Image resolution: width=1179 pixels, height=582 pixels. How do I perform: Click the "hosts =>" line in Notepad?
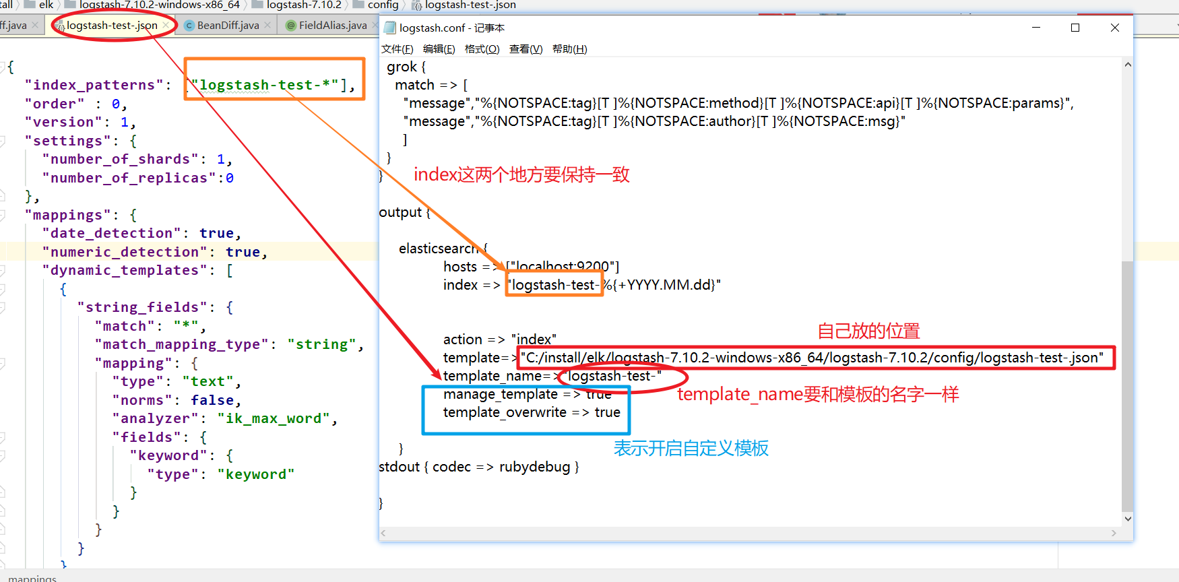(531, 267)
